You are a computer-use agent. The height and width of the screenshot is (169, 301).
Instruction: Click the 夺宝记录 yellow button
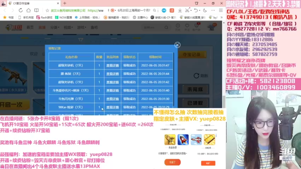(x=192, y=54)
